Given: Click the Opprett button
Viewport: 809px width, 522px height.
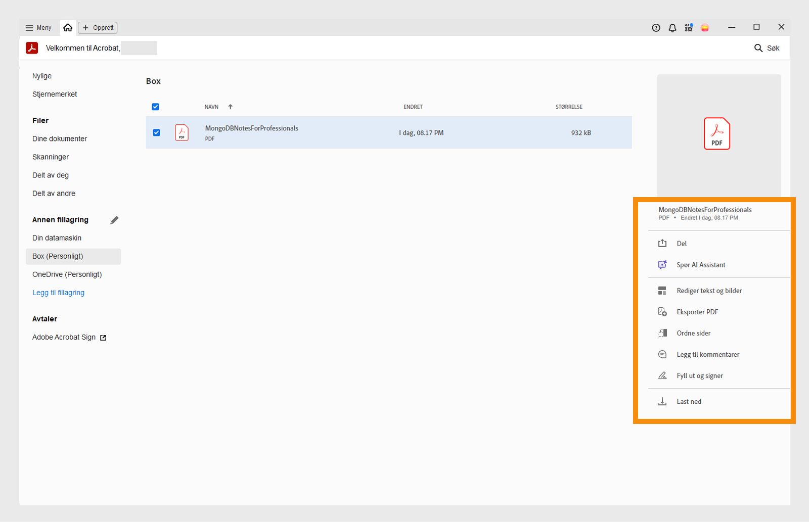Looking at the screenshot, I should [98, 28].
